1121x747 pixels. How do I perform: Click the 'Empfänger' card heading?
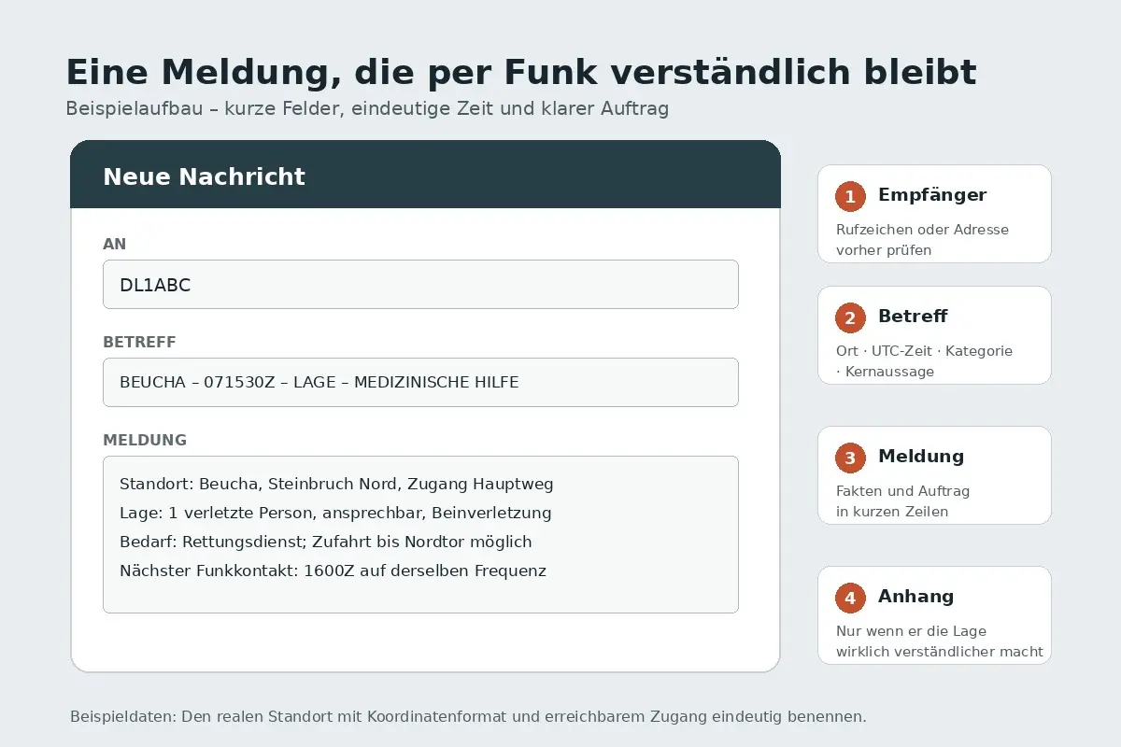coord(932,195)
